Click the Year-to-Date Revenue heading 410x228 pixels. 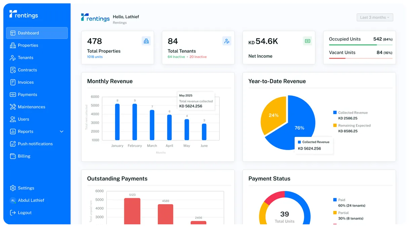tap(277, 81)
